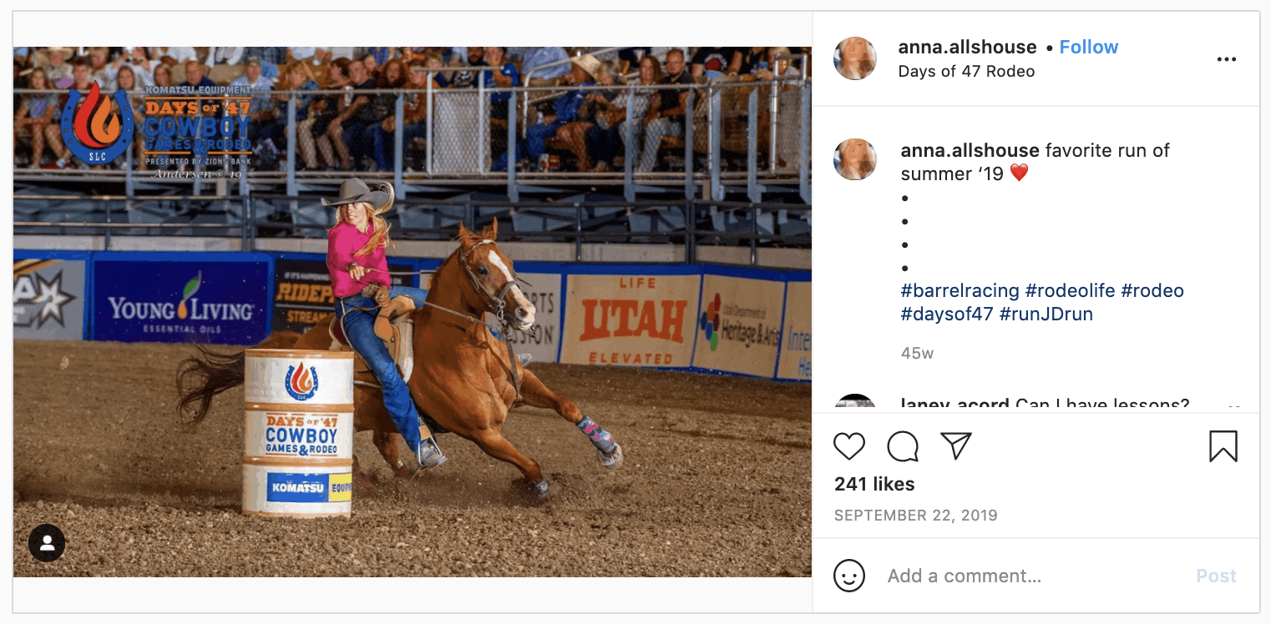The width and height of the screenshot is (1271, 624).
Task: Open #daysof47 hashtag
Action: pos(947,315)
